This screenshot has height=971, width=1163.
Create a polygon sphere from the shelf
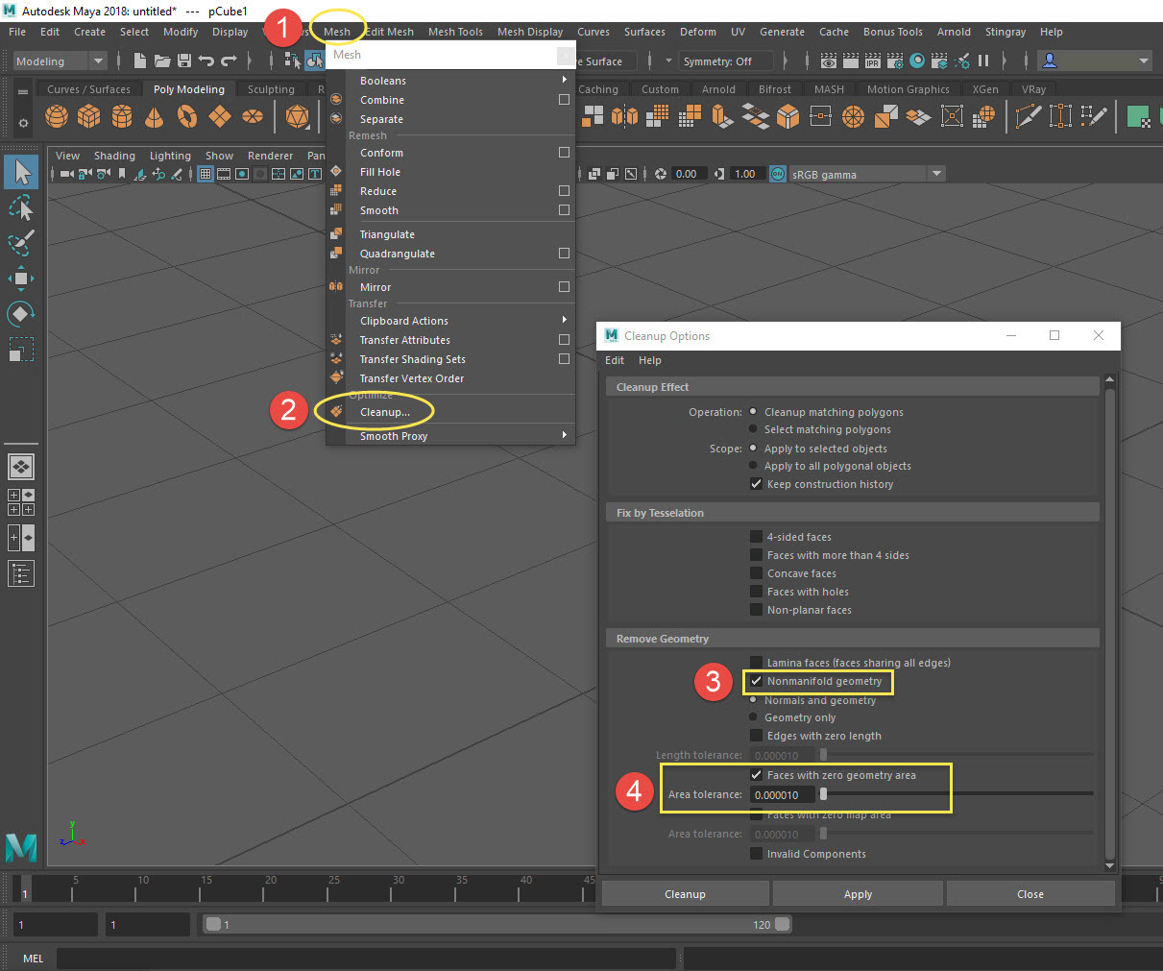coord(58,117)
